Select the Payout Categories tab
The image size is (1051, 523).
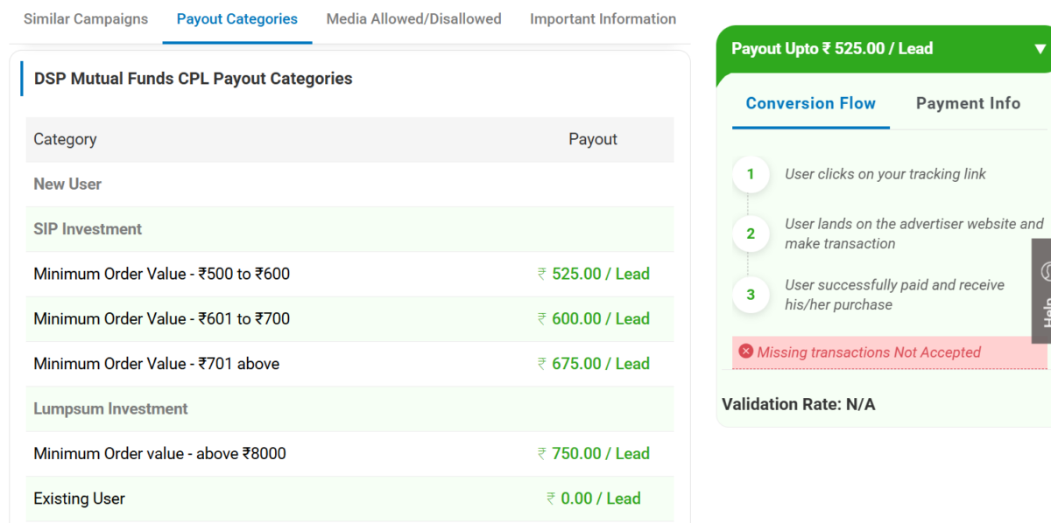tap(236, 19)
